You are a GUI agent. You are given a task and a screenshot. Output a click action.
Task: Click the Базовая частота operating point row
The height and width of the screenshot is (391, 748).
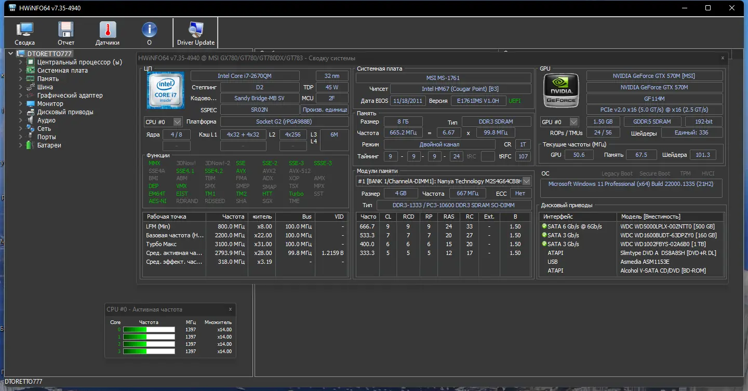245,235
